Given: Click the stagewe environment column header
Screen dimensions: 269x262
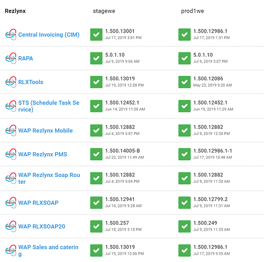Looking at the screenshot, I should coord(104,11).
